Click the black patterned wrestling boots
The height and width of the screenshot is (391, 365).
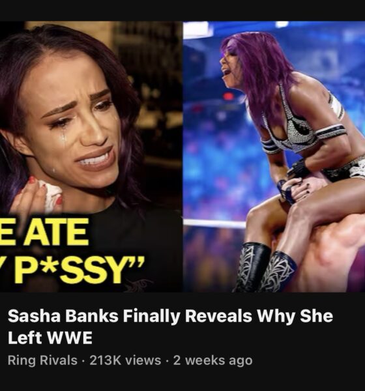click(265, 268)
